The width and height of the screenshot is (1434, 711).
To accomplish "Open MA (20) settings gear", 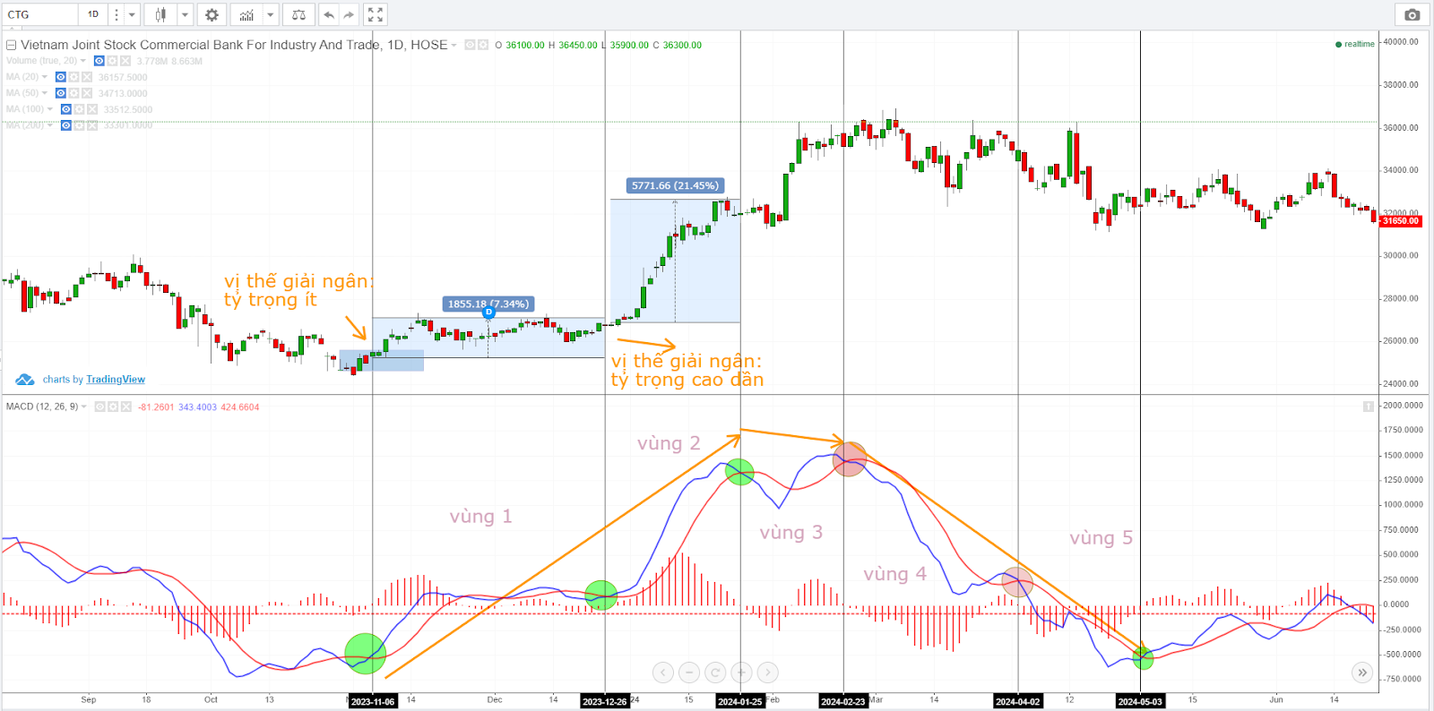I will [73, 77].
